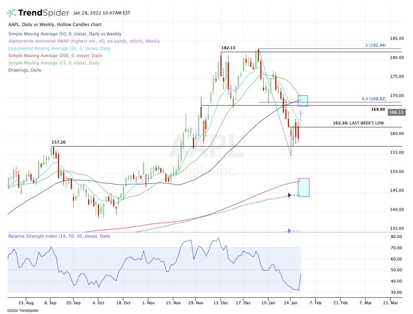413x314 pixels.
Task: Toggle the Simple Moving Average 200 legend entry
Action: tap(55, 56)
